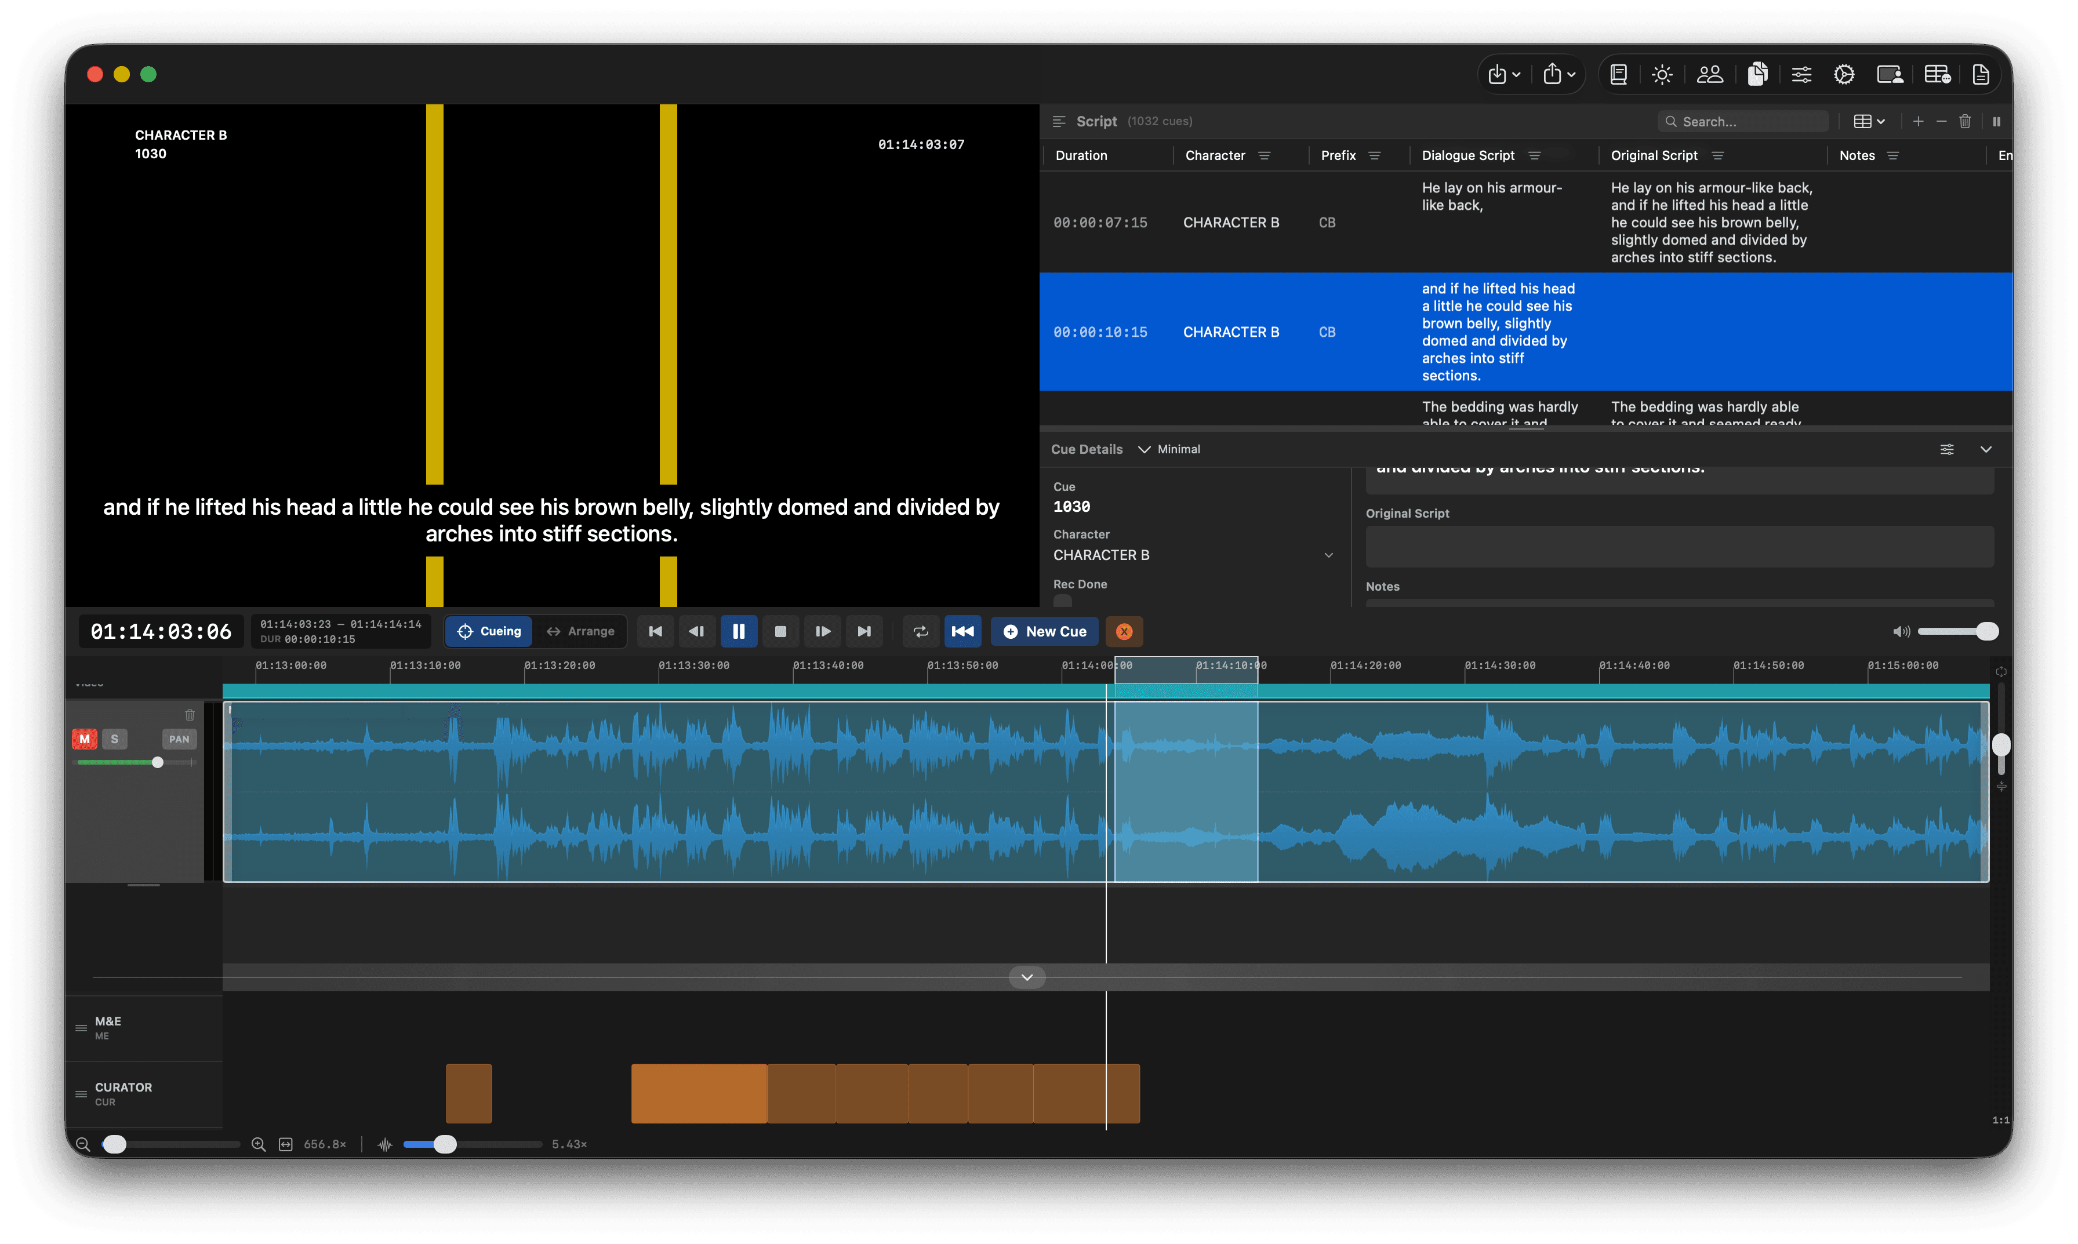Click the screen with person icon
This screenshot has height=1244, width=2078.
click(1890, 75)
